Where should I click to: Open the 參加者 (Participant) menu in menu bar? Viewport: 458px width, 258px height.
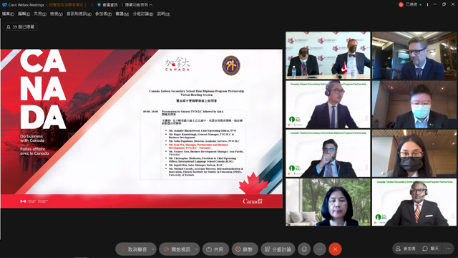point(103,14)
